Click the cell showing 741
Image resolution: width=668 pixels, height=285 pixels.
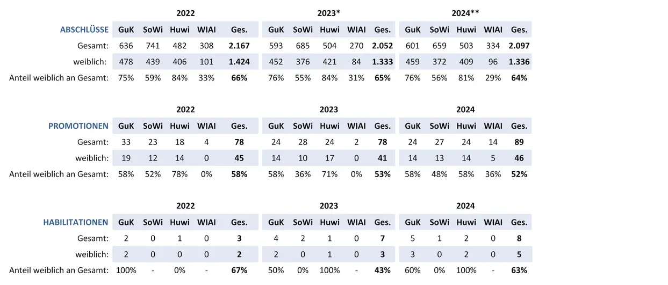[x=153, y=46]
